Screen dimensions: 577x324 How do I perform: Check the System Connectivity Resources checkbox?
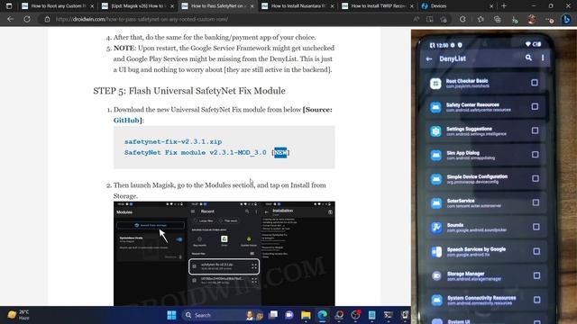tap(537, 300)
